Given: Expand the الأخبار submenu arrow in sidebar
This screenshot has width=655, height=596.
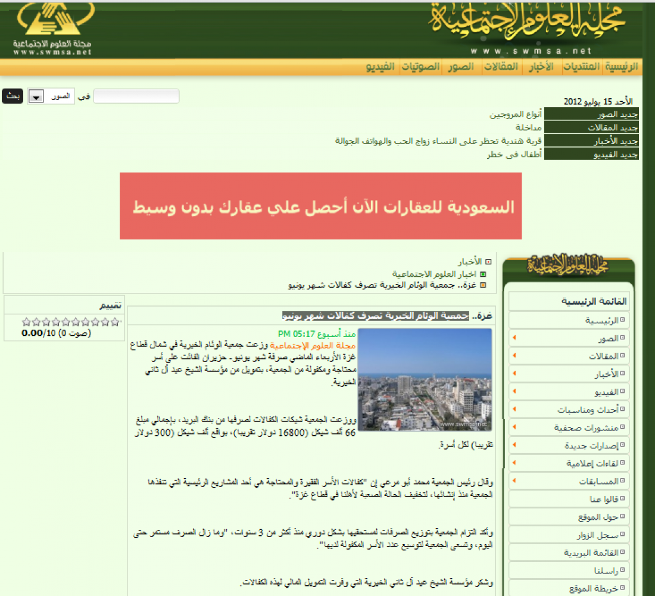Looking at the screenshot, I should (514, 373).
